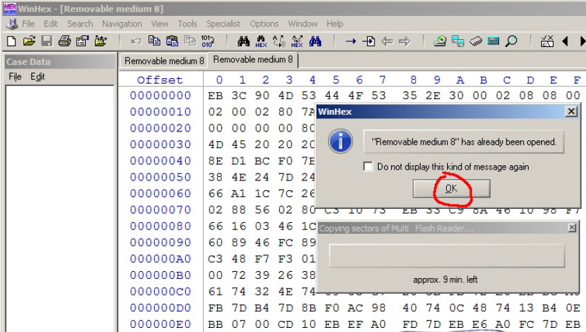Click the Offset column header
The image size is (586, 332).
coord(160,80)
